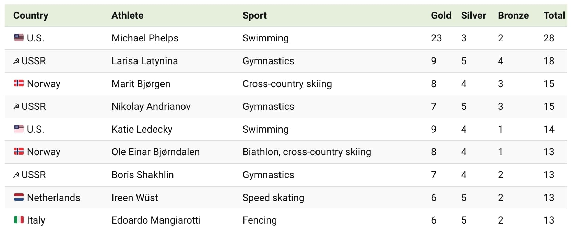
Task: Click the Norway flag beside Marit Bjørgen
Action: (19, 83)
